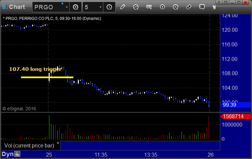This screenshot has height=159, width=252.
Task: Open the symbol dropdown arrow beside PRGO
Action: (67, 7)
